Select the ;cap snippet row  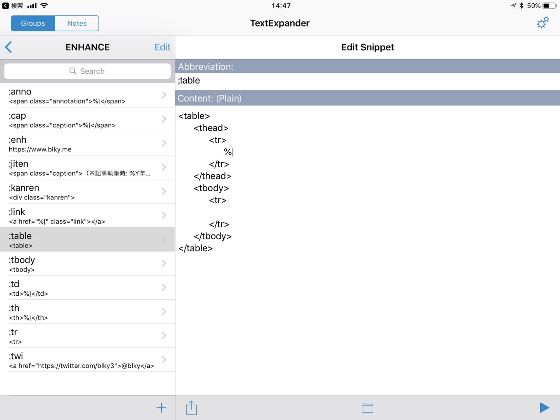tap(87, 119)
